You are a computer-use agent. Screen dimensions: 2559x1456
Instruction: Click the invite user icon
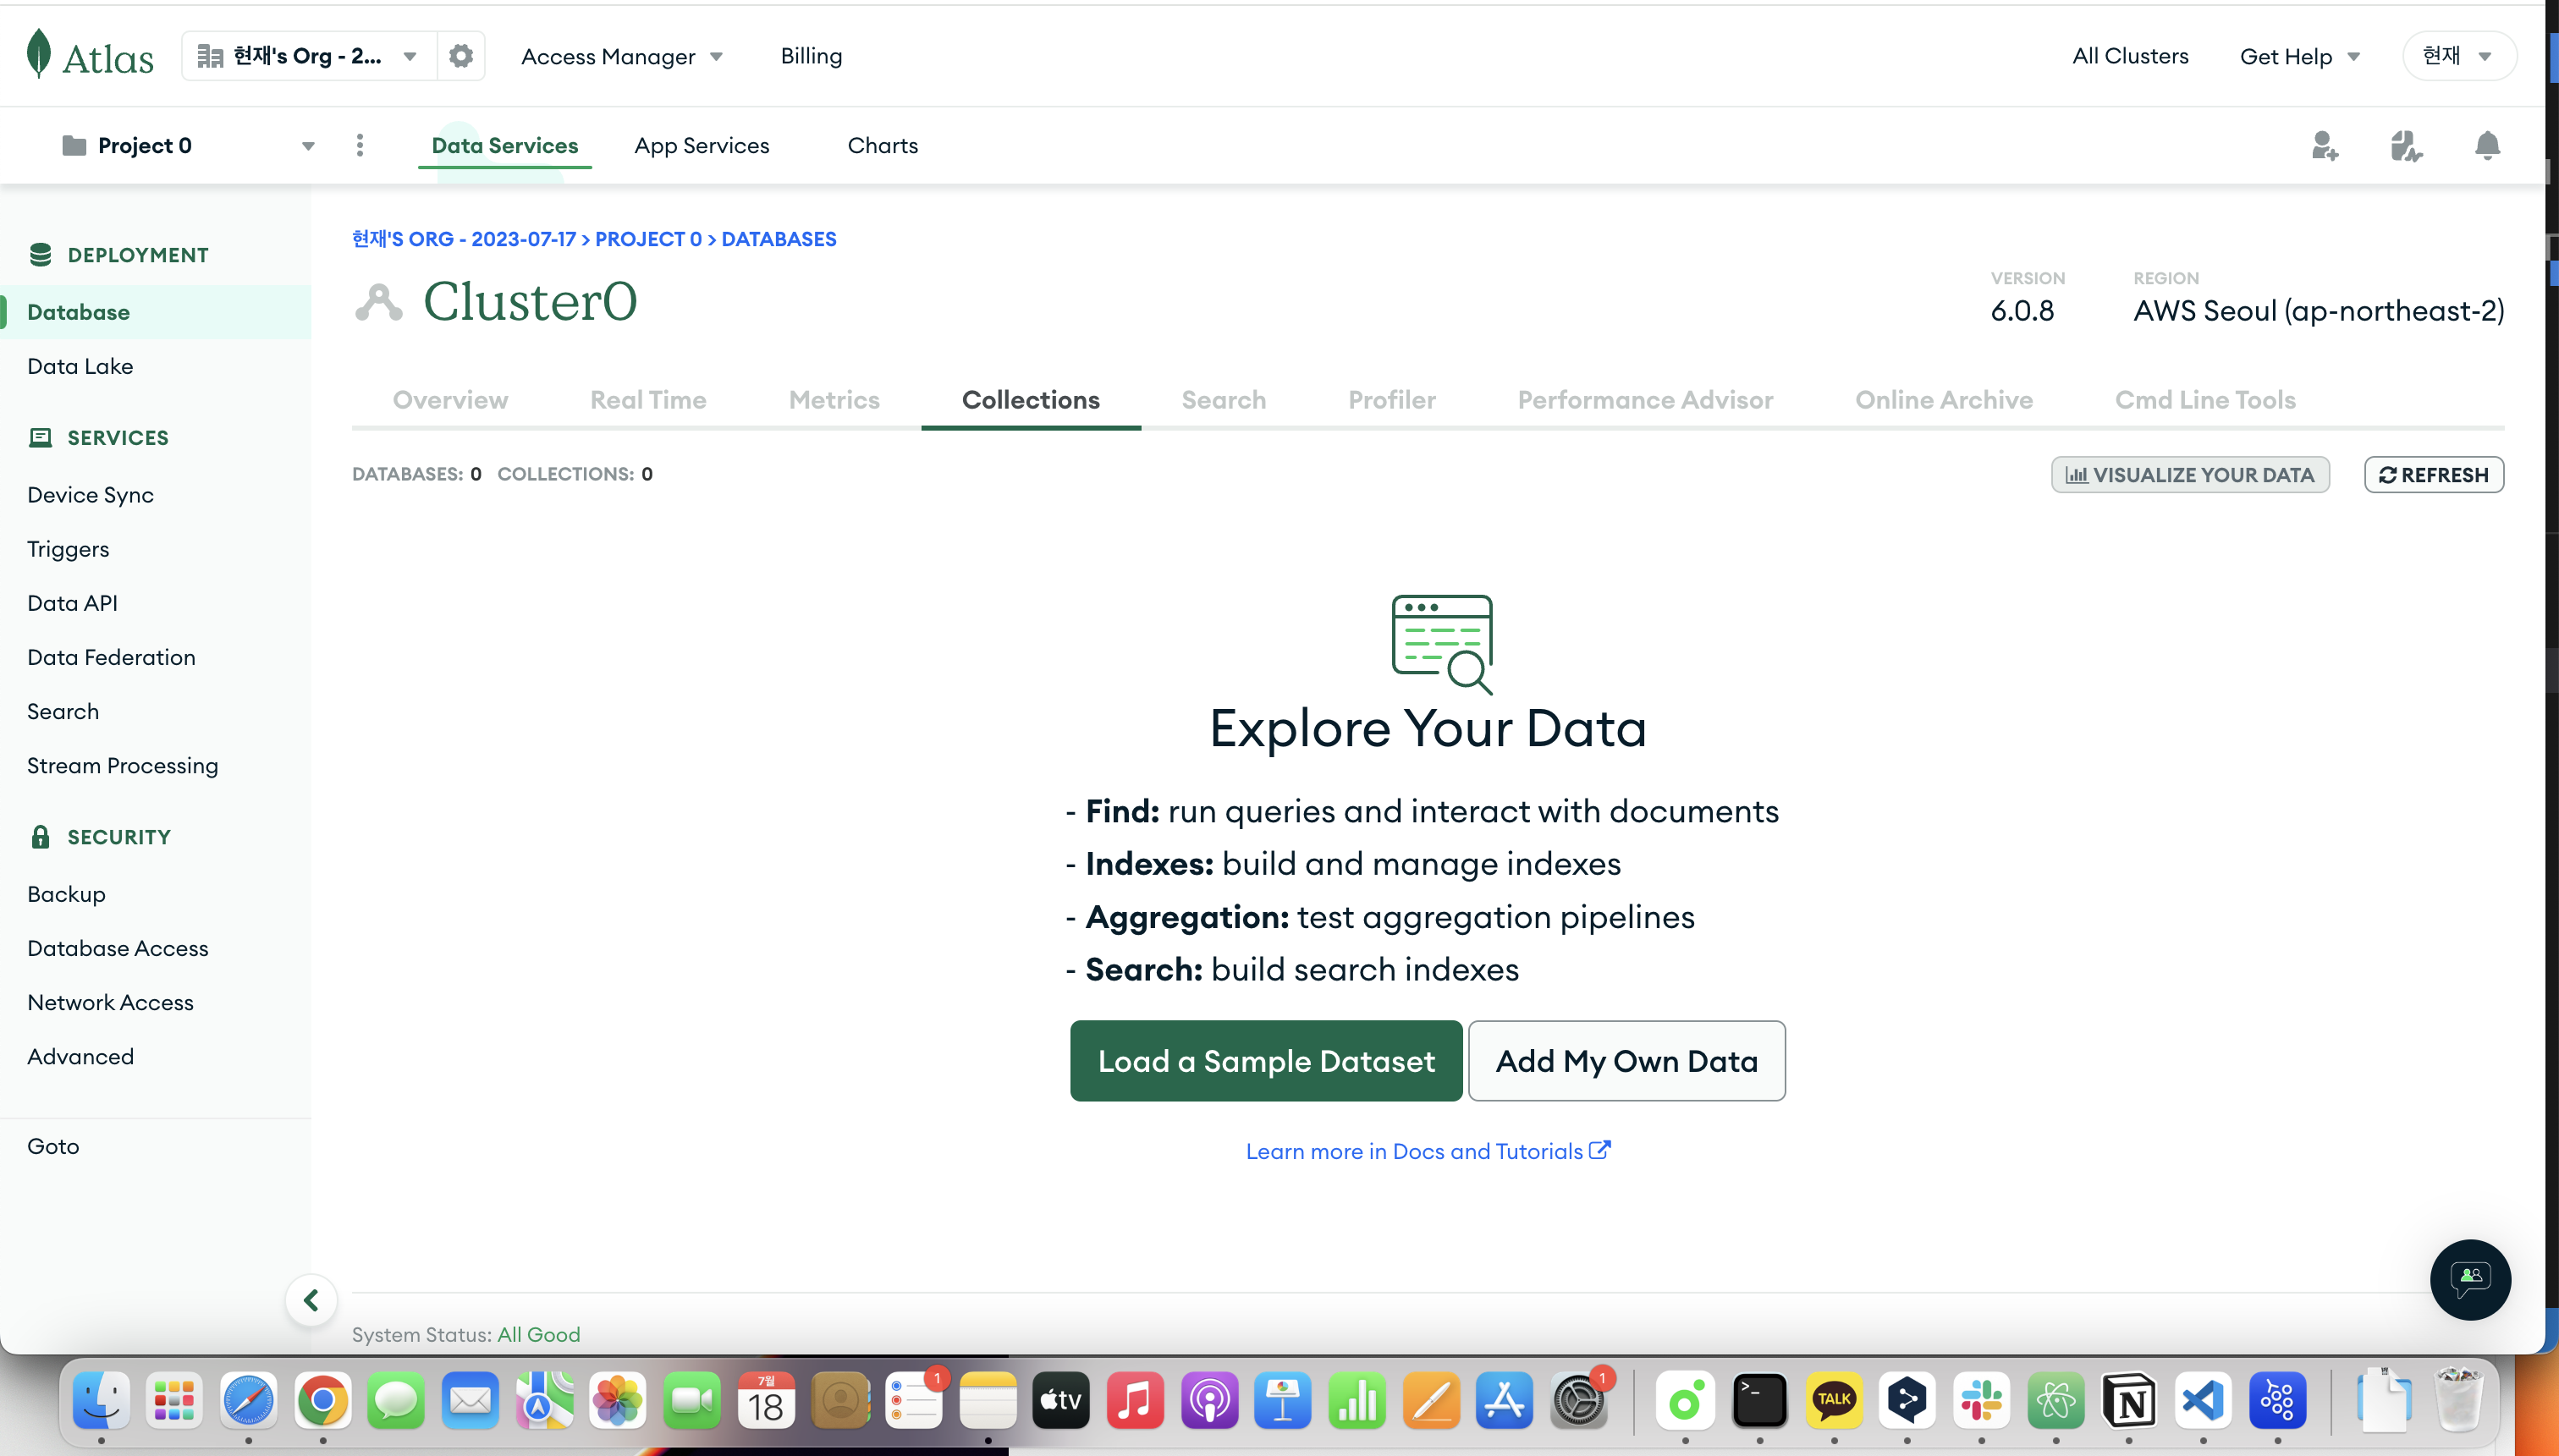coord(2324,146)
